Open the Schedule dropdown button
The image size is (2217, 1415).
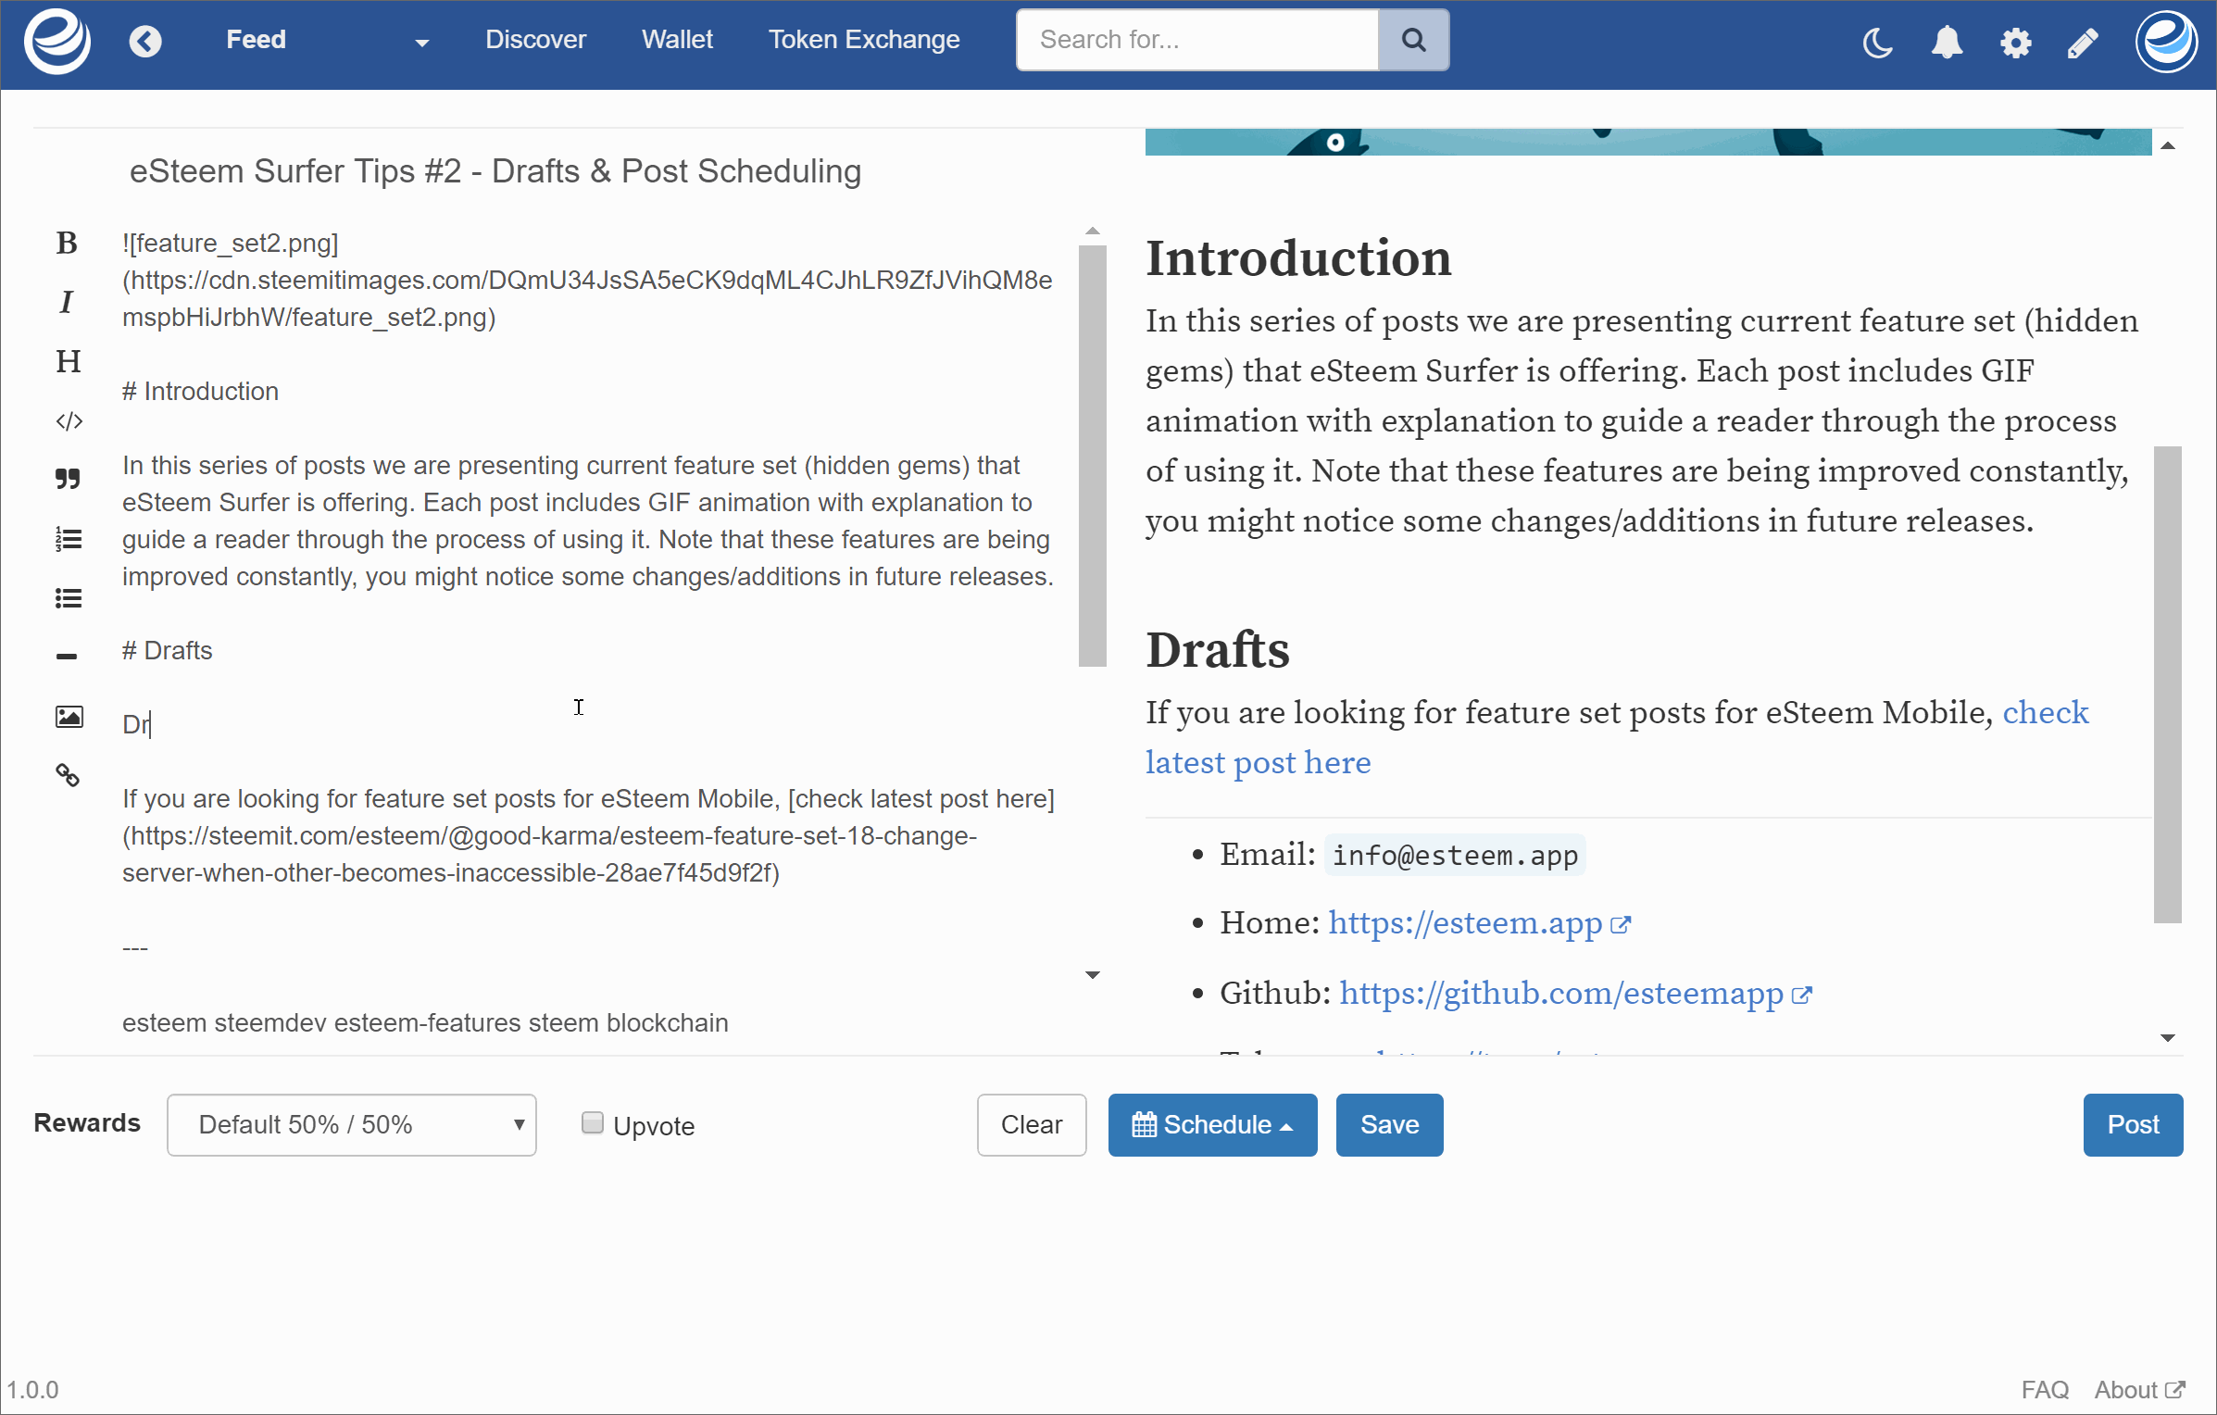tap(1212, 1125)
